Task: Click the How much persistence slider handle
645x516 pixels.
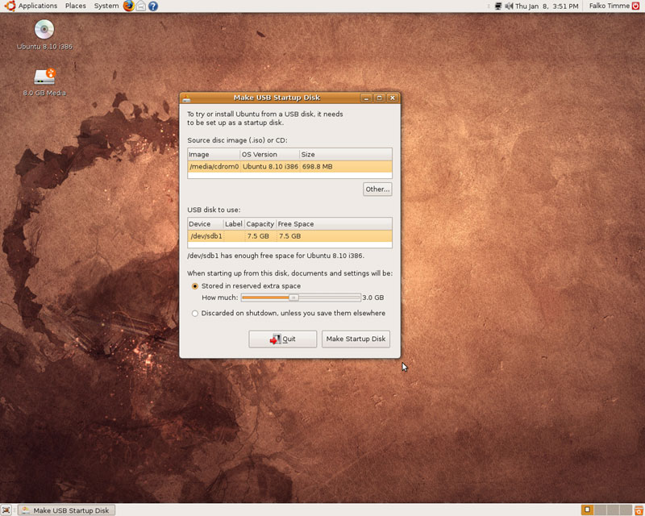Action: (x=293, y=297)
